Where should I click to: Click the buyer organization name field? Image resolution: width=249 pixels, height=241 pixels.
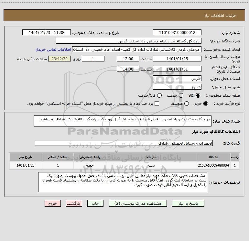[x=129, y=41]
